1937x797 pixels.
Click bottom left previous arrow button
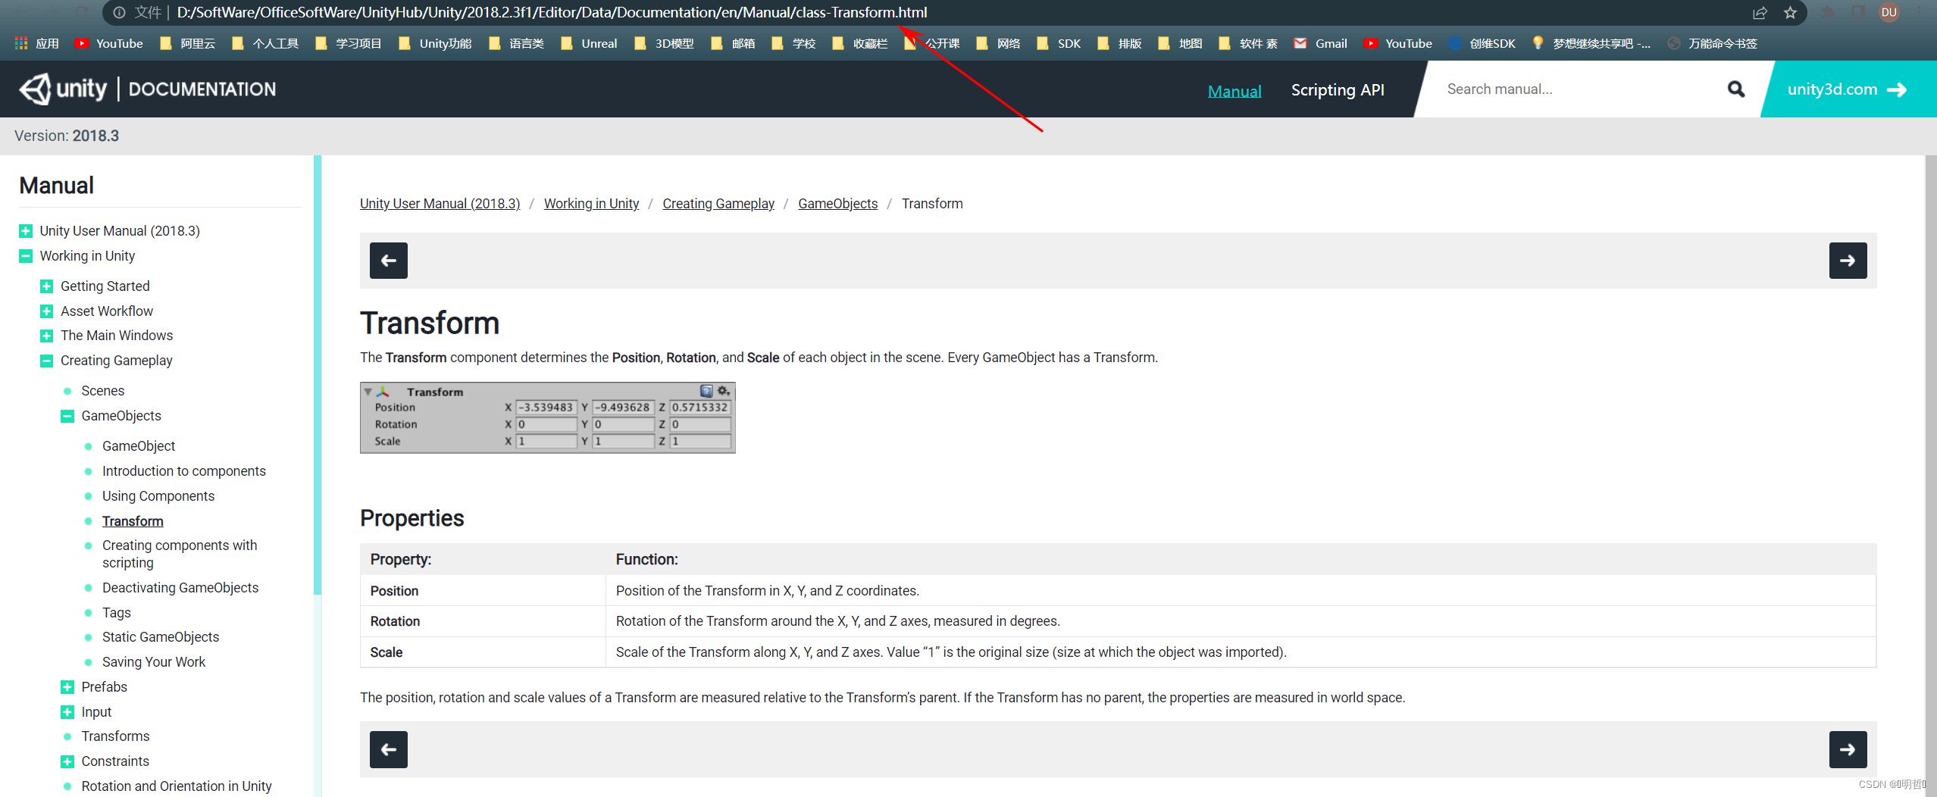pos(389,749)
